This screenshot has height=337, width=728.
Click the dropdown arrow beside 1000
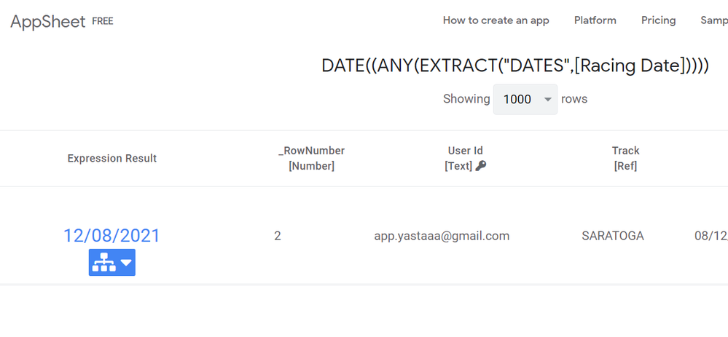(548, 100)
